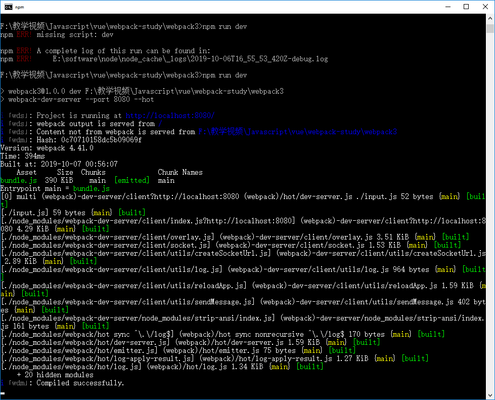
Task: Click the scrollbar down arrow
Action: tap(490, 395)
